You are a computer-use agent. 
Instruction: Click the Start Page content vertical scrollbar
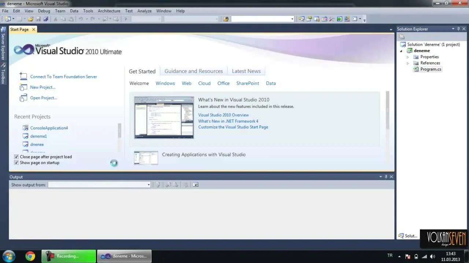pos(387,110)
